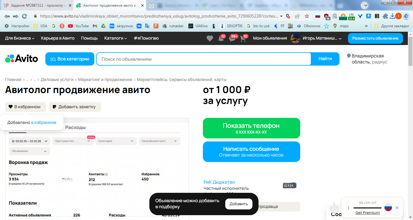This screenshot has width=413, height=220.
Task: Open messages icon showing 99+ badge
Action: (x=233, y=38)
